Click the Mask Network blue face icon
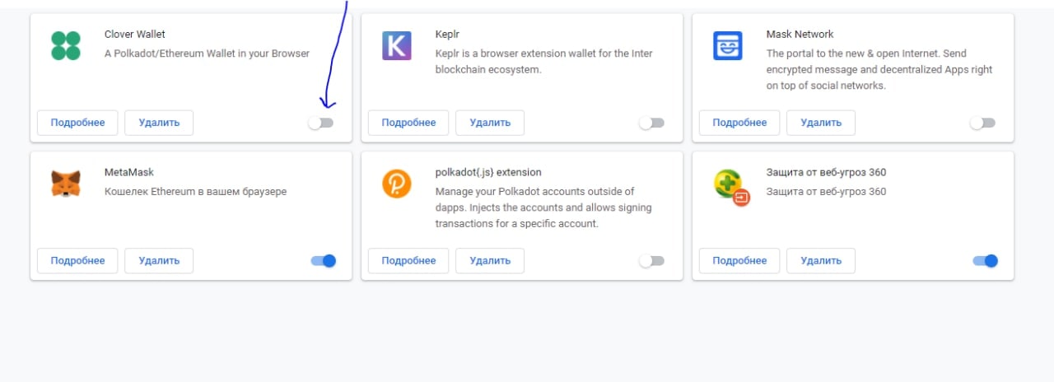 (728, 45)
